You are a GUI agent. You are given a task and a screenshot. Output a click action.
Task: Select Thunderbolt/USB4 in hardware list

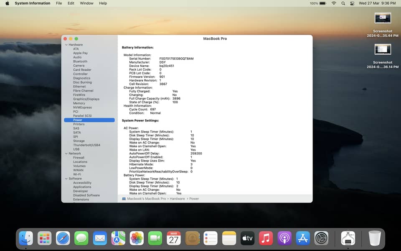[x=86, y=145]
